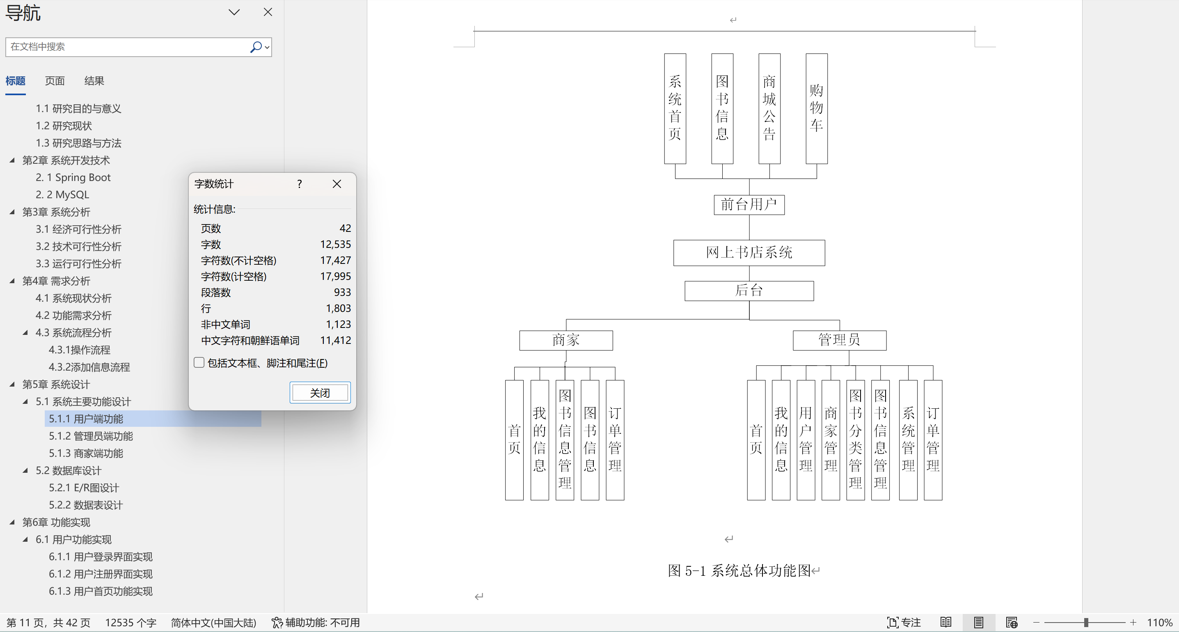Switch to Print Layout view
1179x632 pixels.
coord(979,623)
